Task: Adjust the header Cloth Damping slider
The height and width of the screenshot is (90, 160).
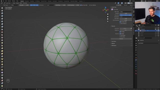Action: [x=73, y=5]
